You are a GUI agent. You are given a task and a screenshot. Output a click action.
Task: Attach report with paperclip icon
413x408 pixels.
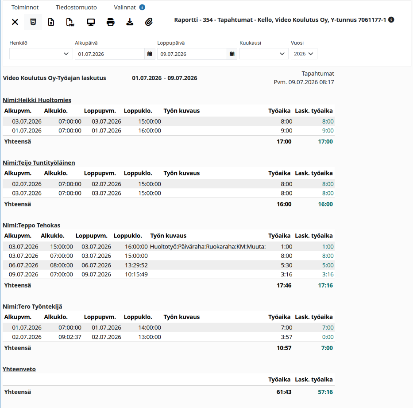point(149,22)
